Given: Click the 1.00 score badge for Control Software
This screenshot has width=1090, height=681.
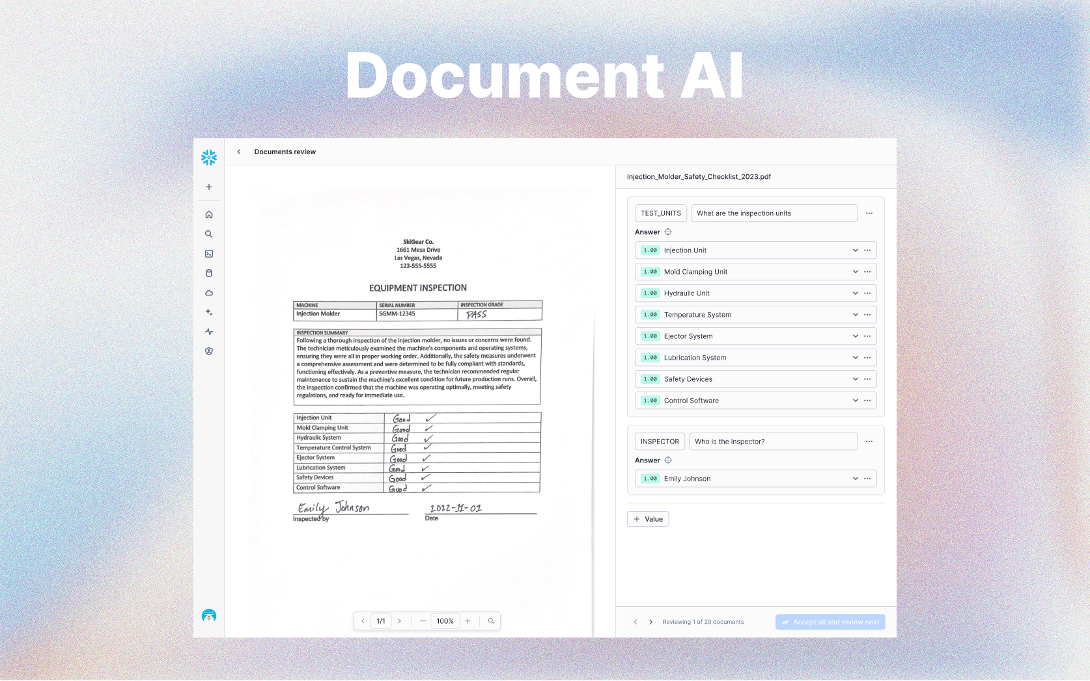Looking at the screenshot, I should [x=650, y=401].
